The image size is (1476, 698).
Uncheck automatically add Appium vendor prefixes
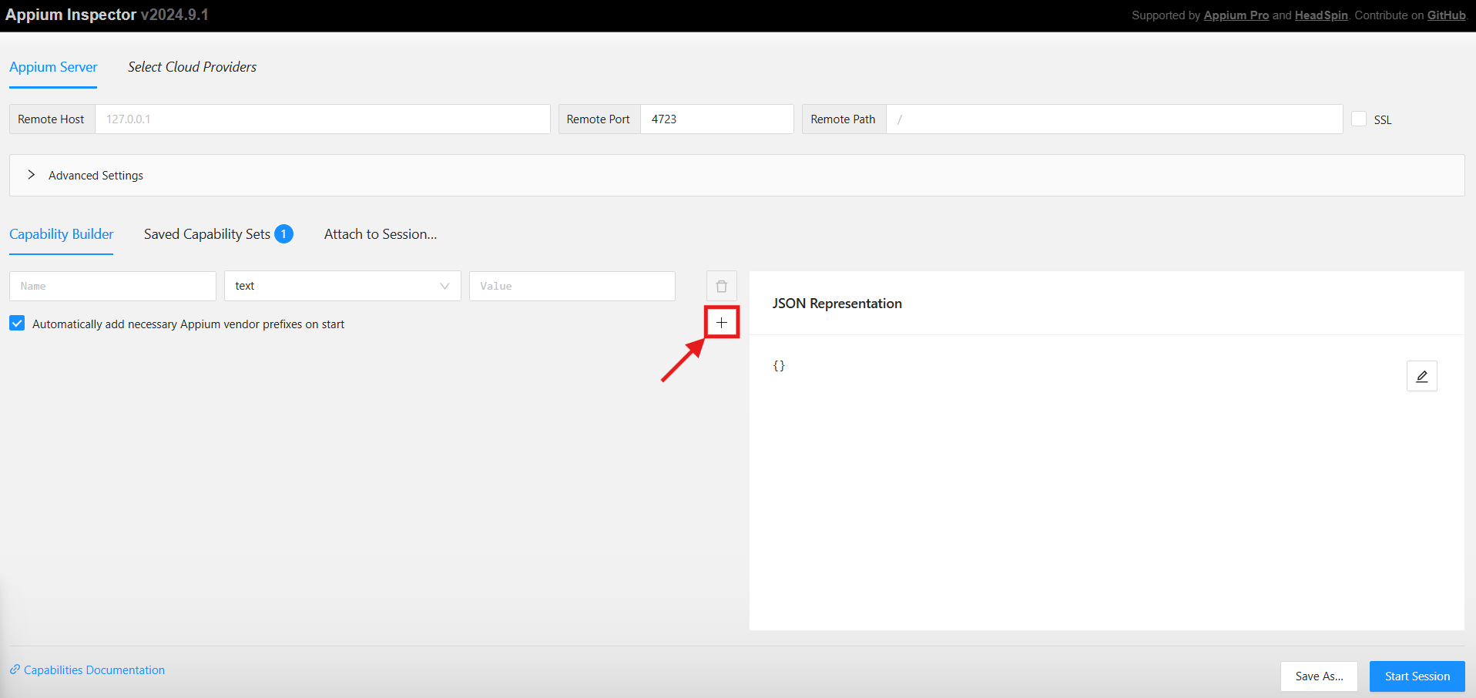17,324
